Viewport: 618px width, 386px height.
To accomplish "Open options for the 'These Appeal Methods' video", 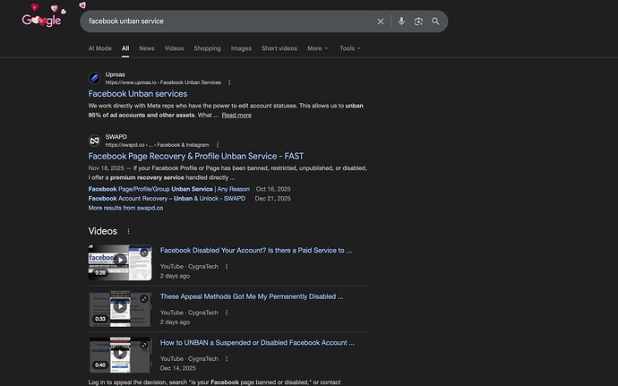I will (x=227, y=313).
